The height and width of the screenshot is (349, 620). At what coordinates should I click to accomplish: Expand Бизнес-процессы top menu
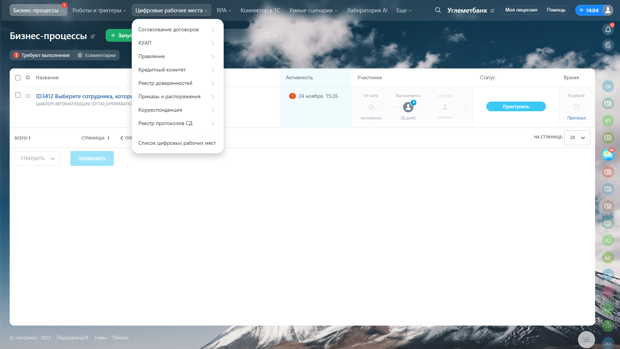tap(38, 10)
